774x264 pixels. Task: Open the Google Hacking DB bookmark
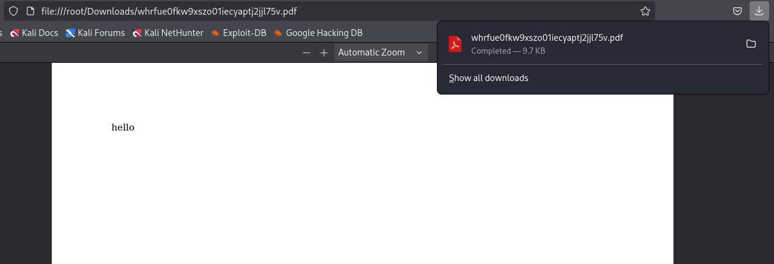(x=318, y=33)
